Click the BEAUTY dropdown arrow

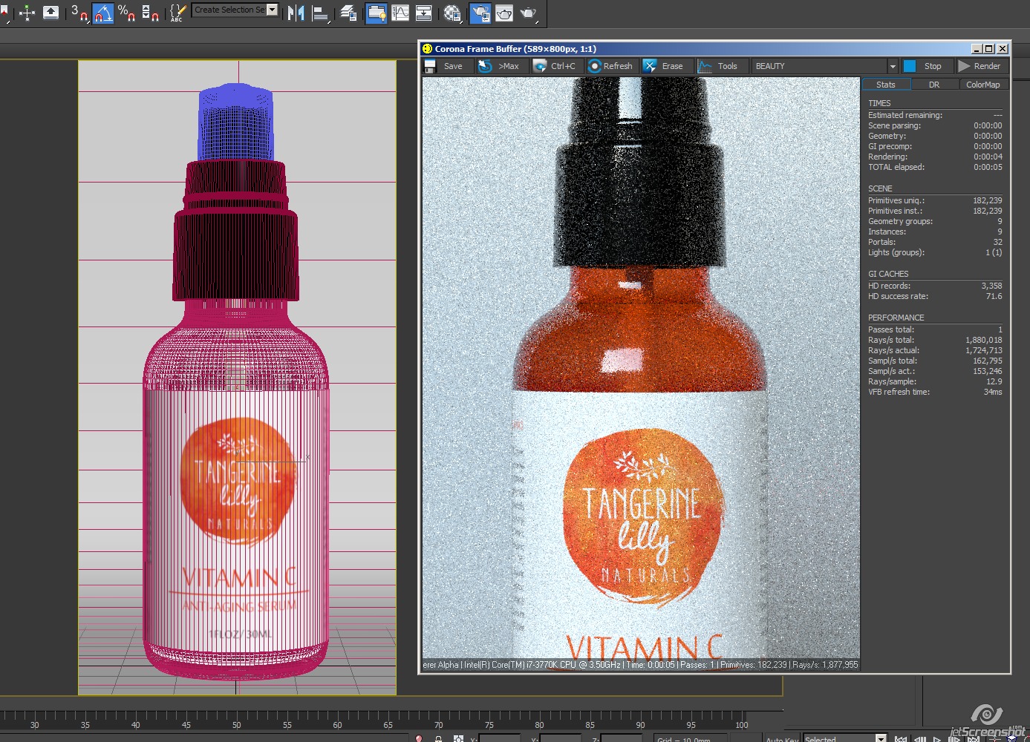[893, 66]
